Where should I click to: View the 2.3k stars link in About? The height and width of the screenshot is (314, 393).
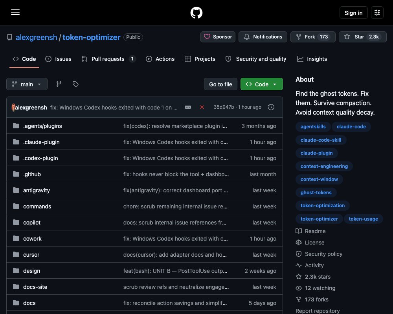pyautogui.click(x=313, y=277)
